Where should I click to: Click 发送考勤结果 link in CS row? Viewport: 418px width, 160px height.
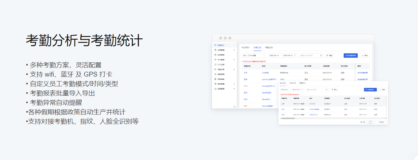pyautogui.click(x=362, y=73)
